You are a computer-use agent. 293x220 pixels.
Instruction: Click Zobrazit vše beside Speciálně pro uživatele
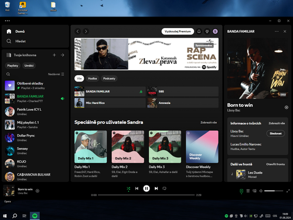(x=209, y=123)
